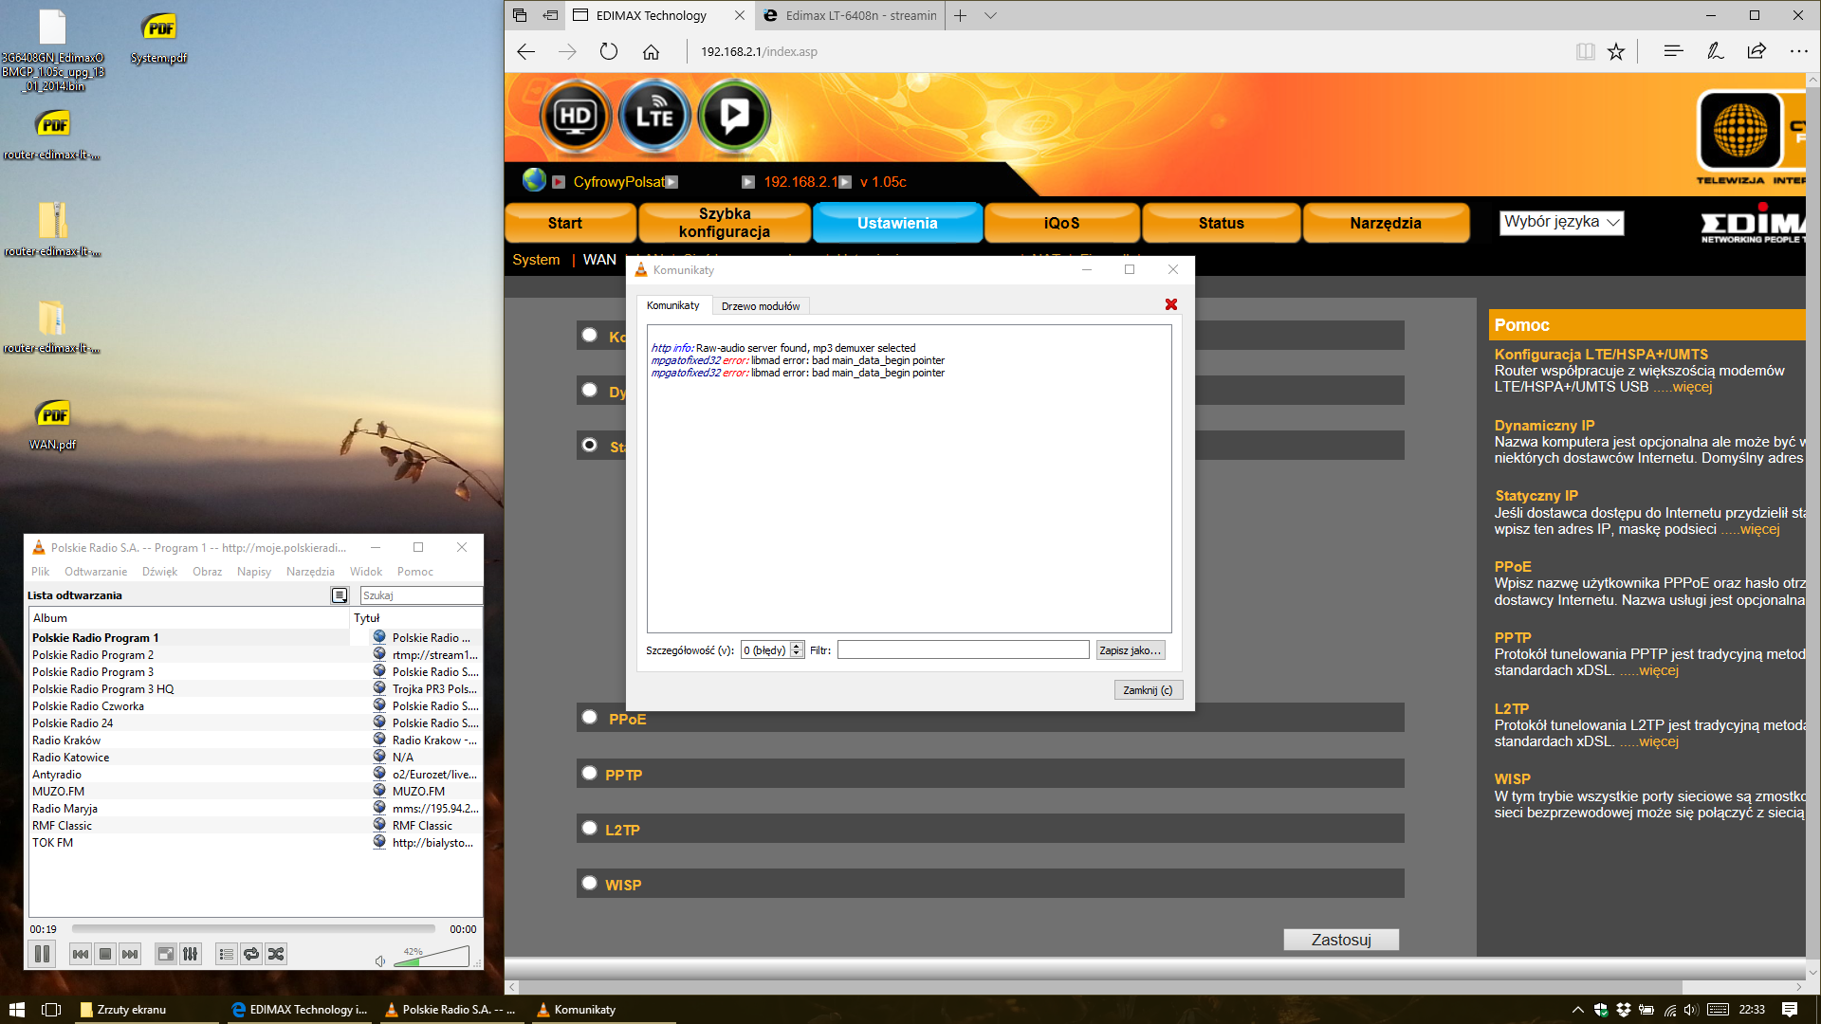Select the L2TP radio button
Viewport: 1821px width, 1024px height.
[x=589, y=829]
